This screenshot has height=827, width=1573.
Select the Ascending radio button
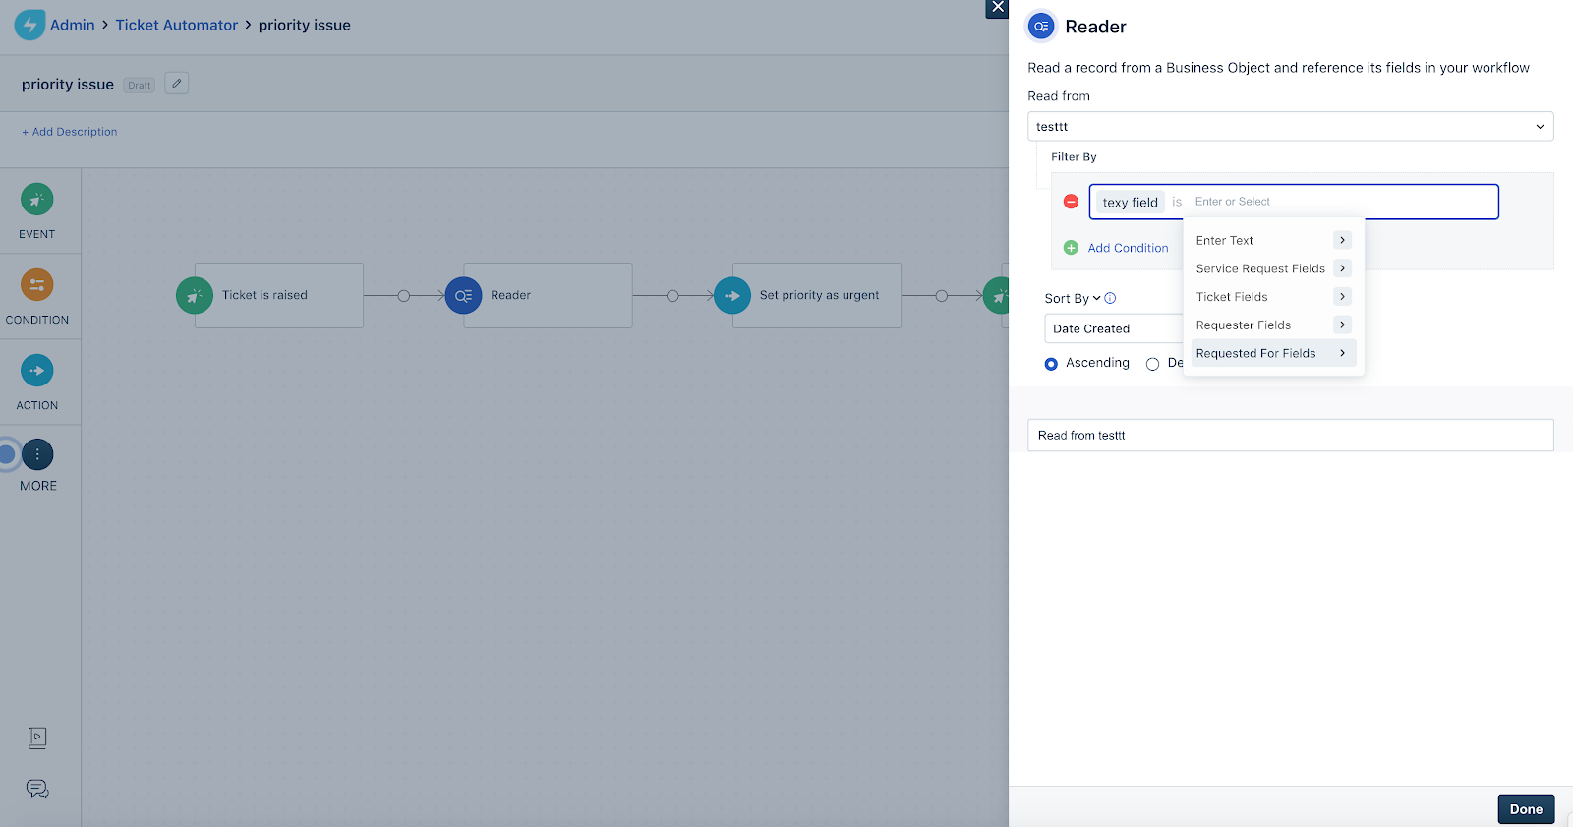(x=1051, y=364)
